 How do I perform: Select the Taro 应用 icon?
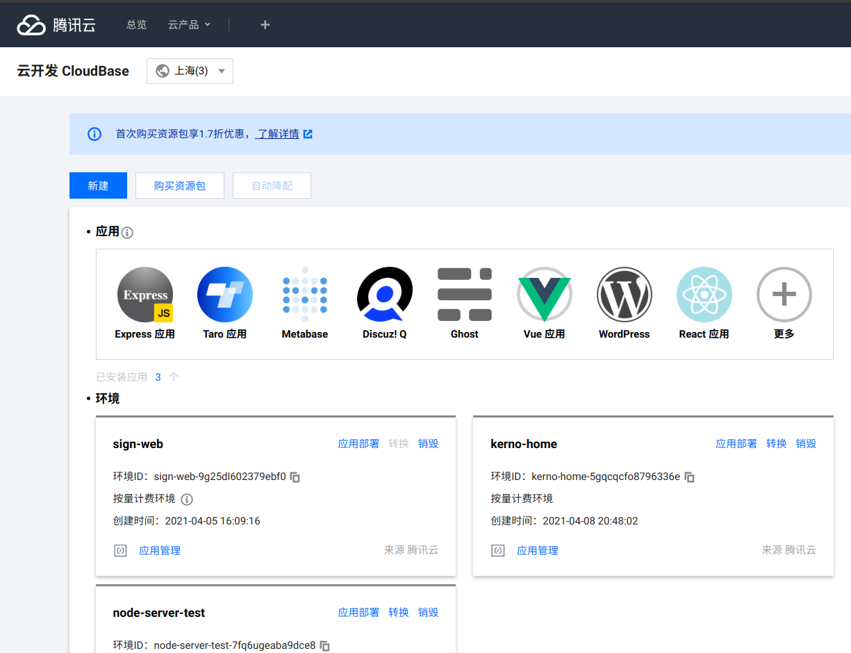[225, 295]
